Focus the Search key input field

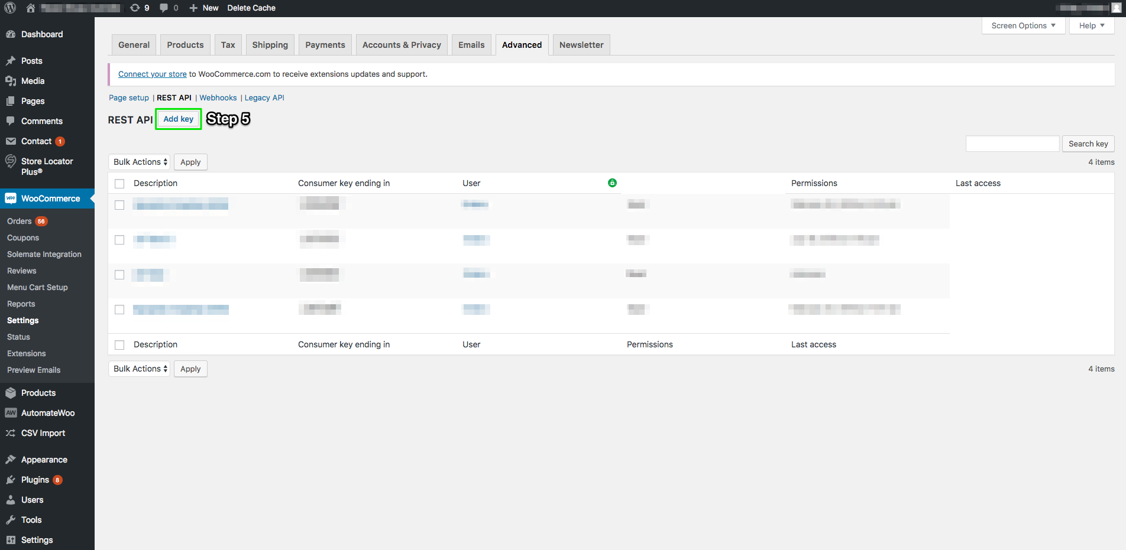click(x=1012, y=144)
